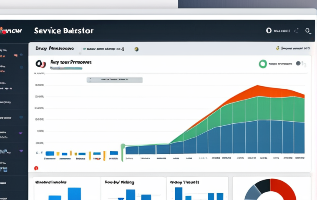Expand the upper purple triangle in sidebar
This screenshot has height=200, width=317.
click(x=20, y=133)
